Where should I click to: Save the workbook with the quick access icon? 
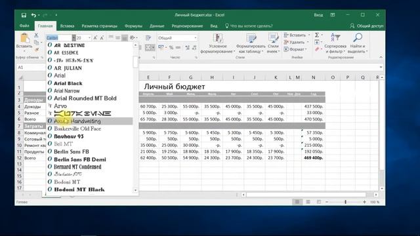(24, 15)
